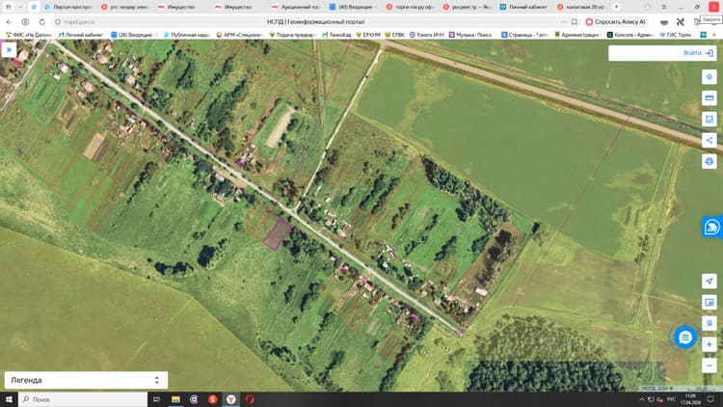The height and width of the screenshot is (407, 723).
Task: Zoom out with the minus button
Action: click(x=710, y=366)
